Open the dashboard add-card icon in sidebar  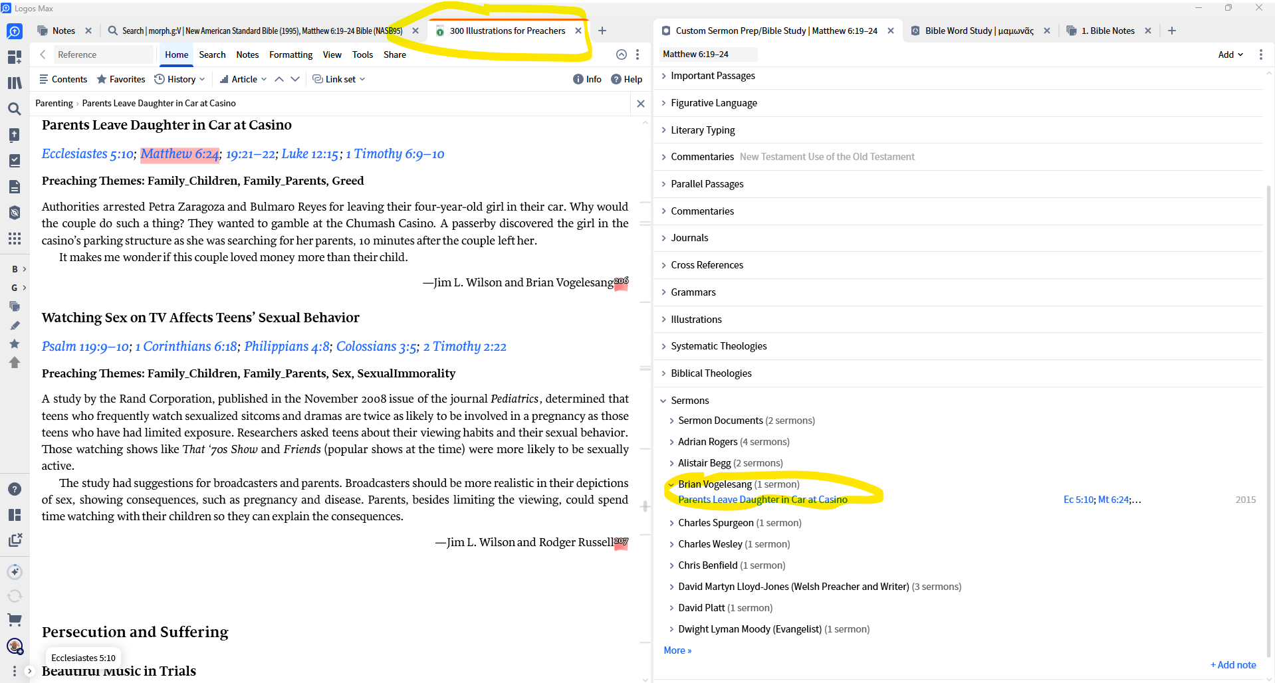tap(14, 57)
